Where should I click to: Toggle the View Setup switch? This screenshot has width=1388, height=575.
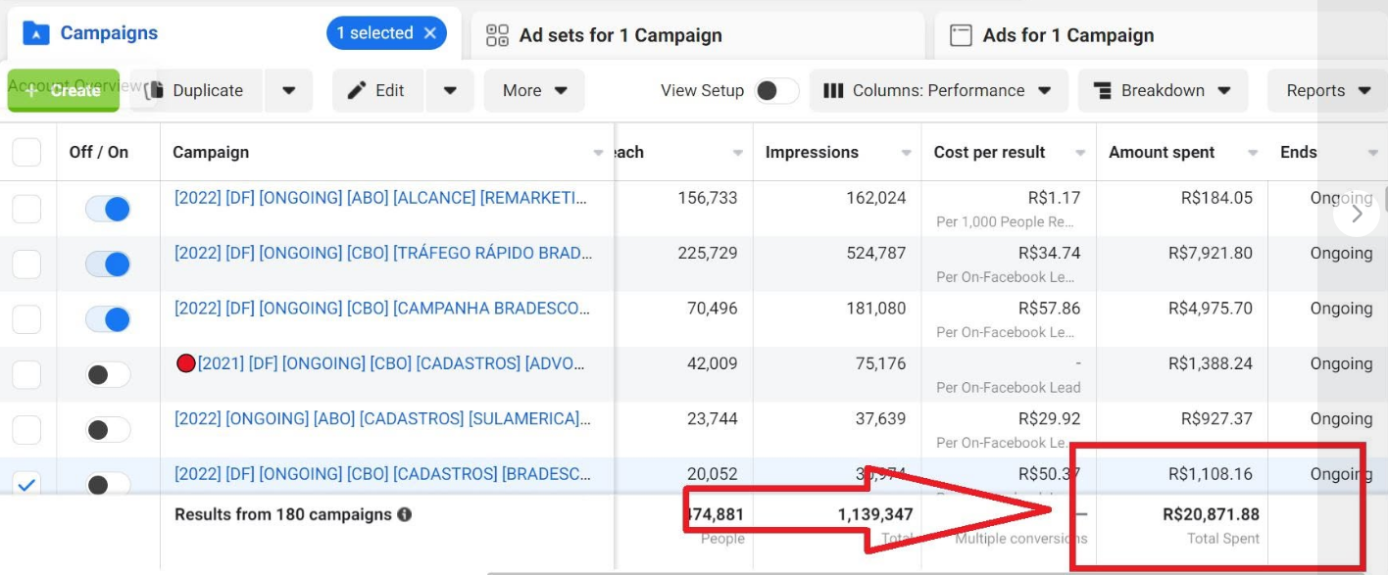click(776, 90)
